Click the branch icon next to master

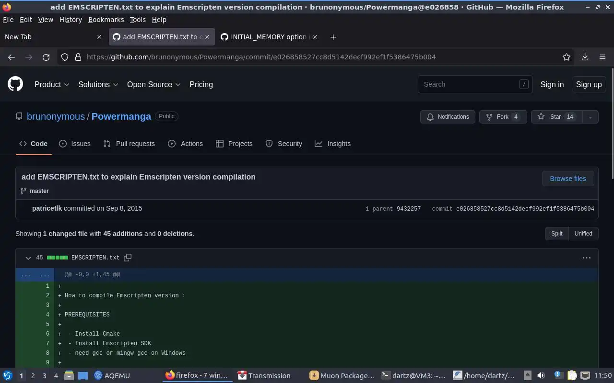pyautogui.click(x=24, y=191)
